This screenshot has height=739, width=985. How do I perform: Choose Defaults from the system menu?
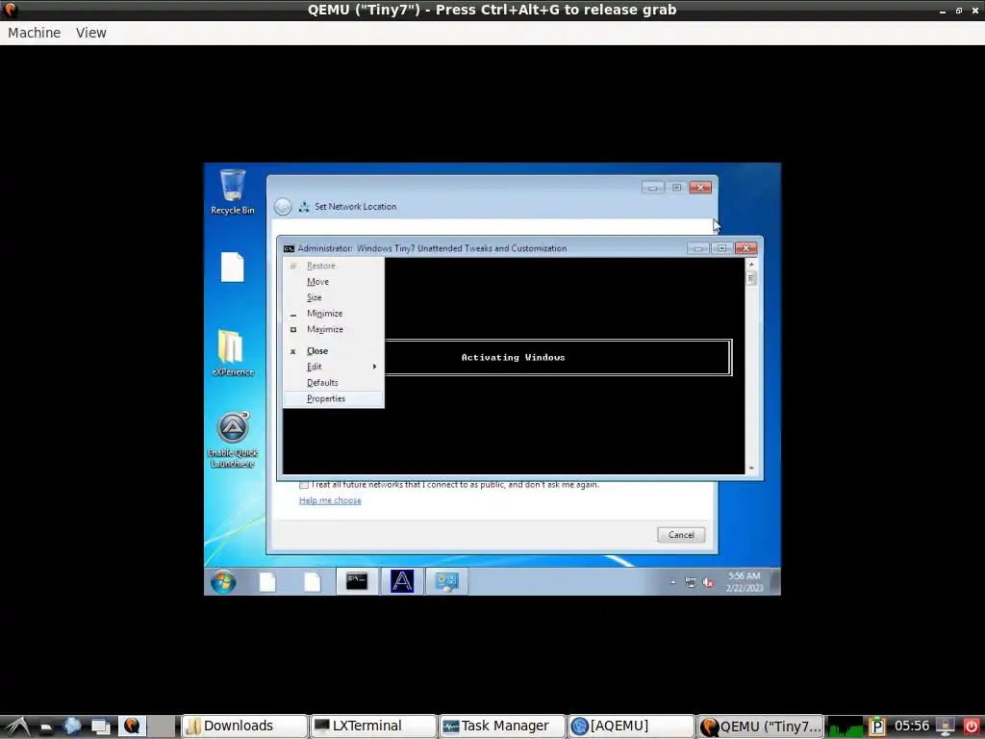[334, 383]
